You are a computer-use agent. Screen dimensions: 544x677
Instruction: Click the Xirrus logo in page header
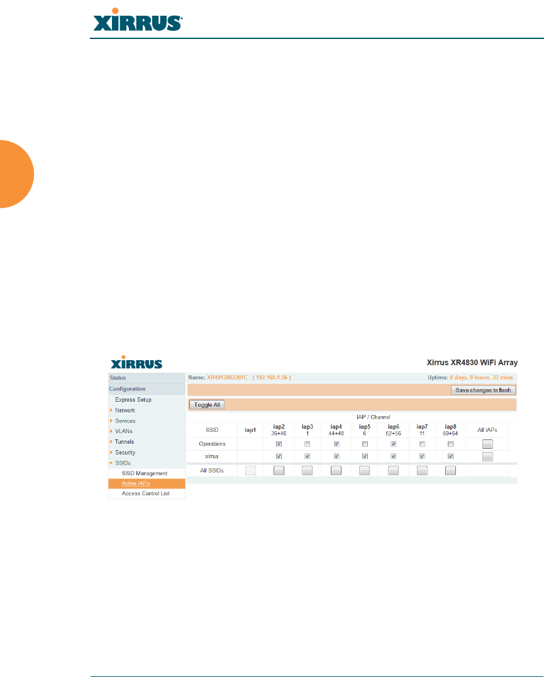138,20
